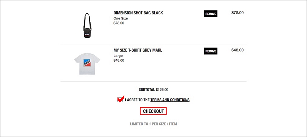Open the My Size T-Shirt Grey Marl title
Screen dimensions: 307x137
[138, 50]
